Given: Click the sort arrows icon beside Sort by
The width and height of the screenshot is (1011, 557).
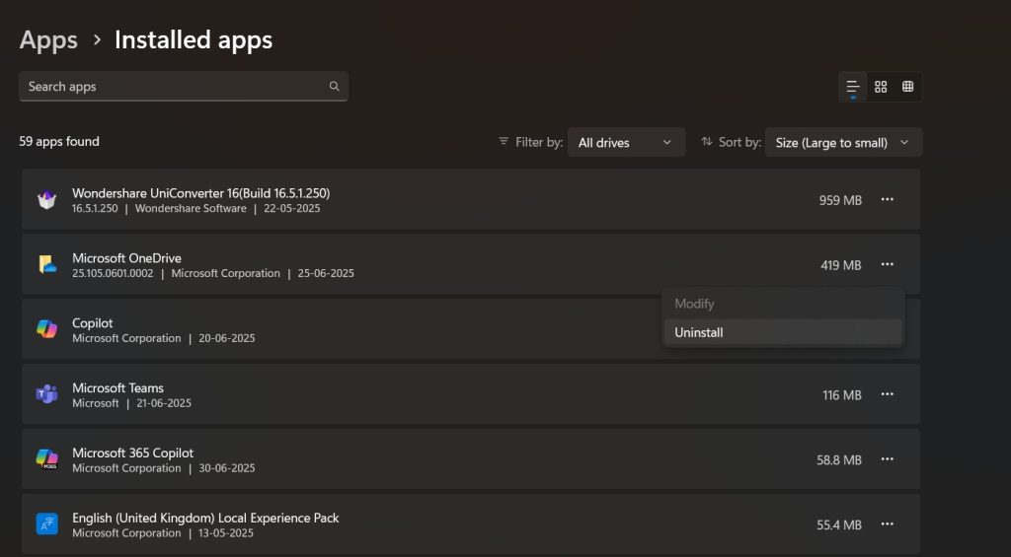Looking at the screenshot, I should (x=707, y=141).
